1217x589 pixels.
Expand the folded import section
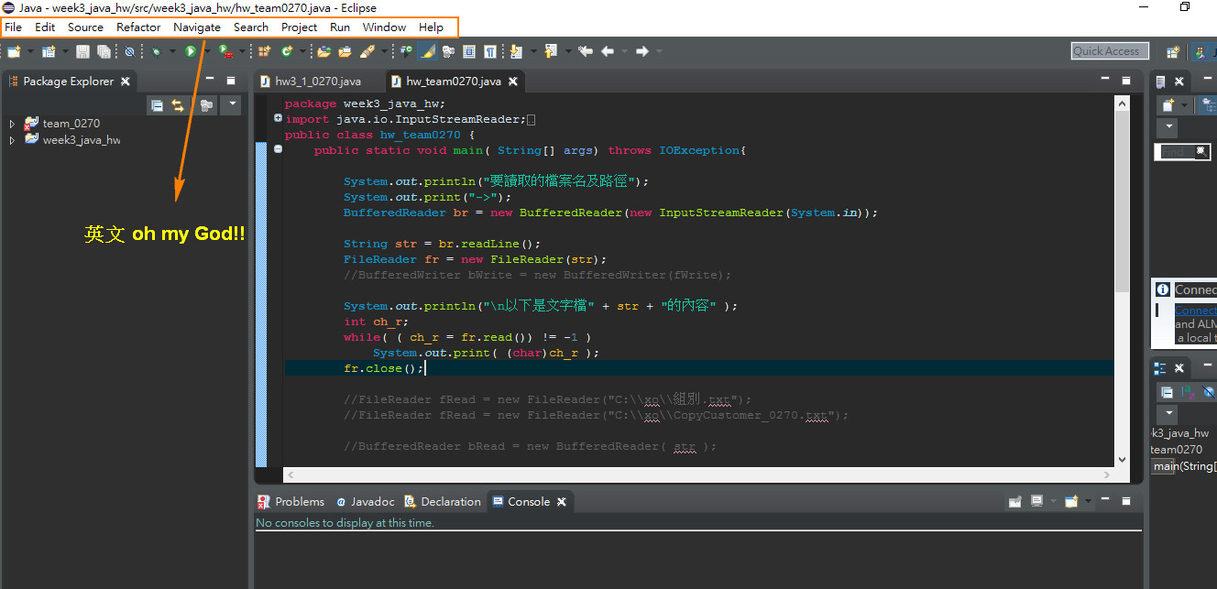tap(278, 118)
